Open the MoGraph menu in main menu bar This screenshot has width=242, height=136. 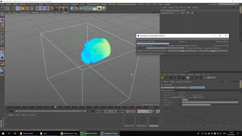(104, 4)
